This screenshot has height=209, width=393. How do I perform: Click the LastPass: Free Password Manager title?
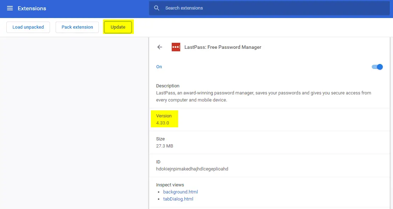point(223,47)
